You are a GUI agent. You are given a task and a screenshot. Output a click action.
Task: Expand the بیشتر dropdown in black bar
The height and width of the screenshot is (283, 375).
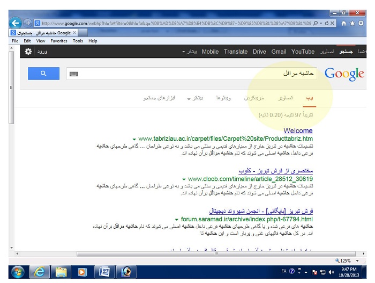(x=190, y=52)
